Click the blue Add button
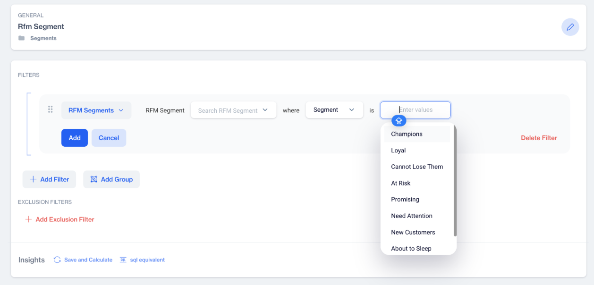Viewport: 594px width, 285px height. click(x=75, y=138)
